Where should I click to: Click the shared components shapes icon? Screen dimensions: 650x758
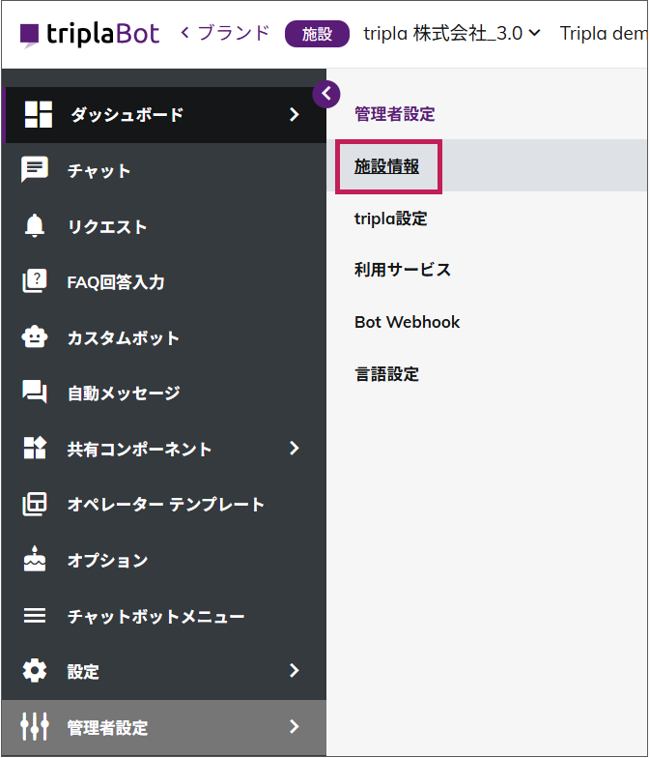coord(35,448)
